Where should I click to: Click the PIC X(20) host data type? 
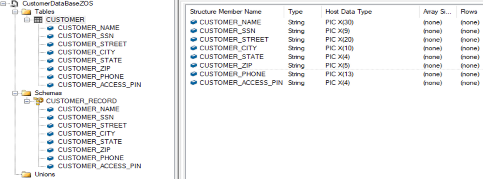tap(339, 40)
